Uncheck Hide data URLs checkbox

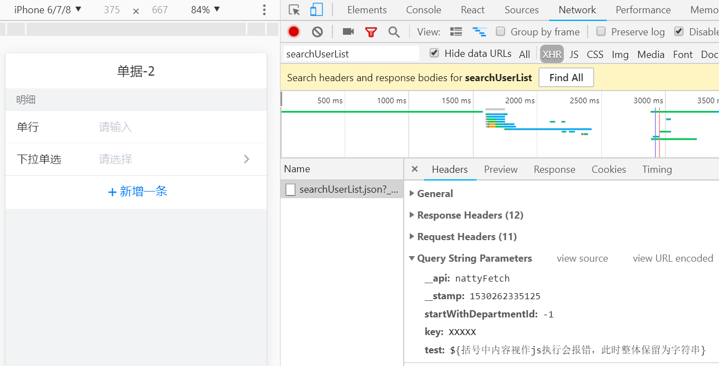(x=435, y=53)
